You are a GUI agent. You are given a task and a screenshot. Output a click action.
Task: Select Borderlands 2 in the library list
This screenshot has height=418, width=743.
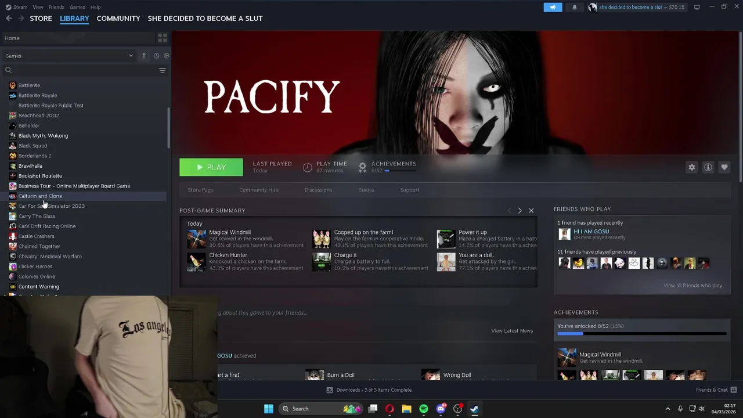(x=35, y=156)
